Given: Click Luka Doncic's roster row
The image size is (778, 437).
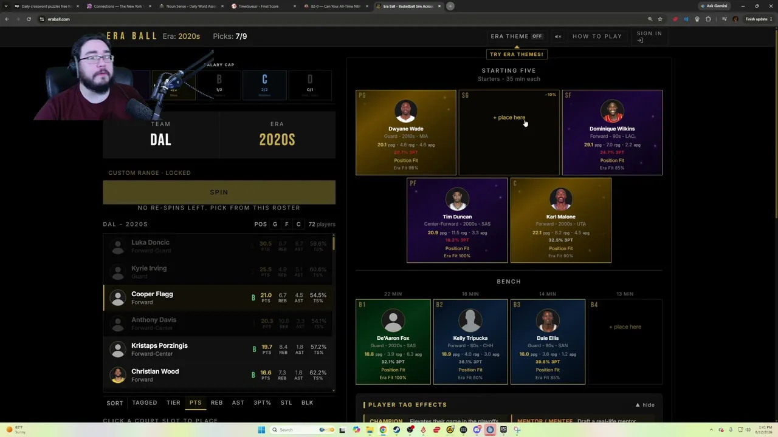Looking at the screenshot, I should (x=219, y=246).
